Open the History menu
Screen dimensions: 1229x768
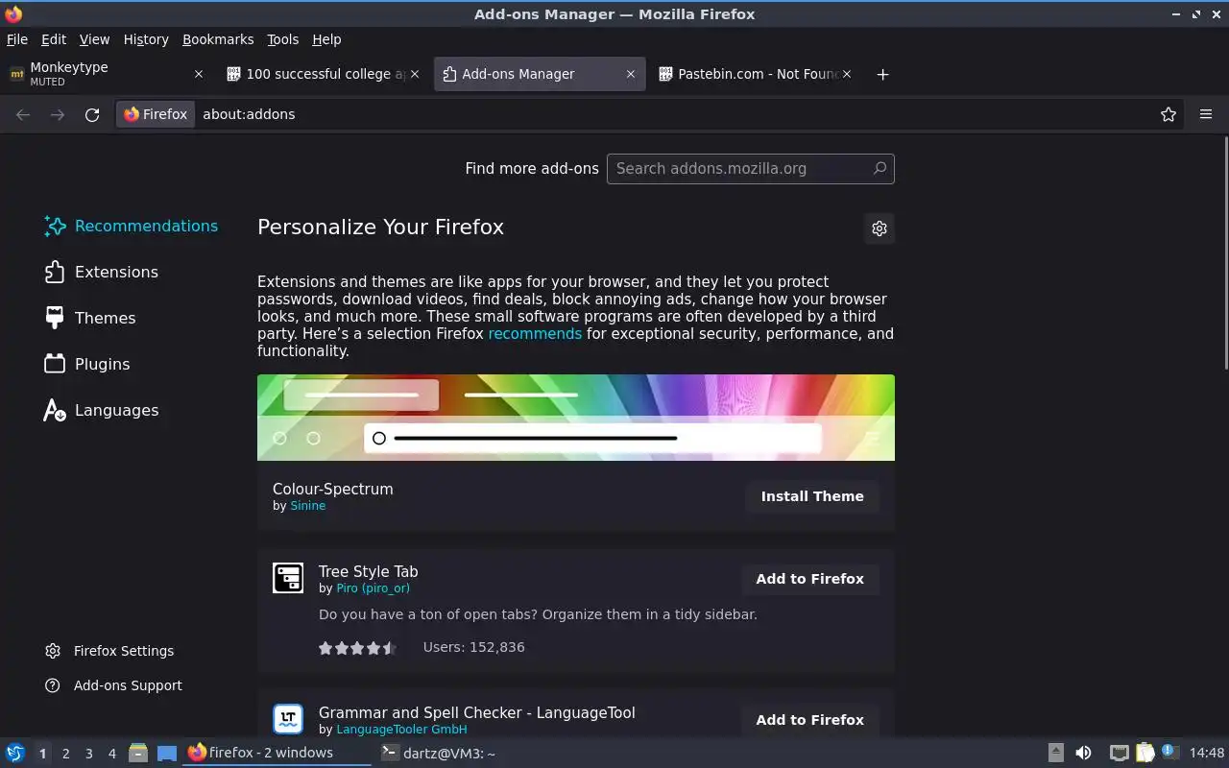[146, 39]
